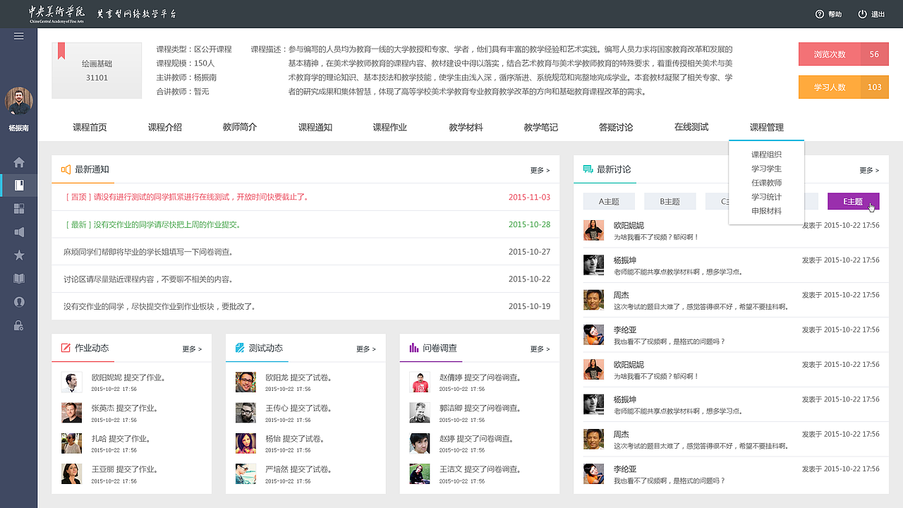
Task: Click the user profile icon in the sidebar
Action: pyautogui.click(x=19, y=301)
